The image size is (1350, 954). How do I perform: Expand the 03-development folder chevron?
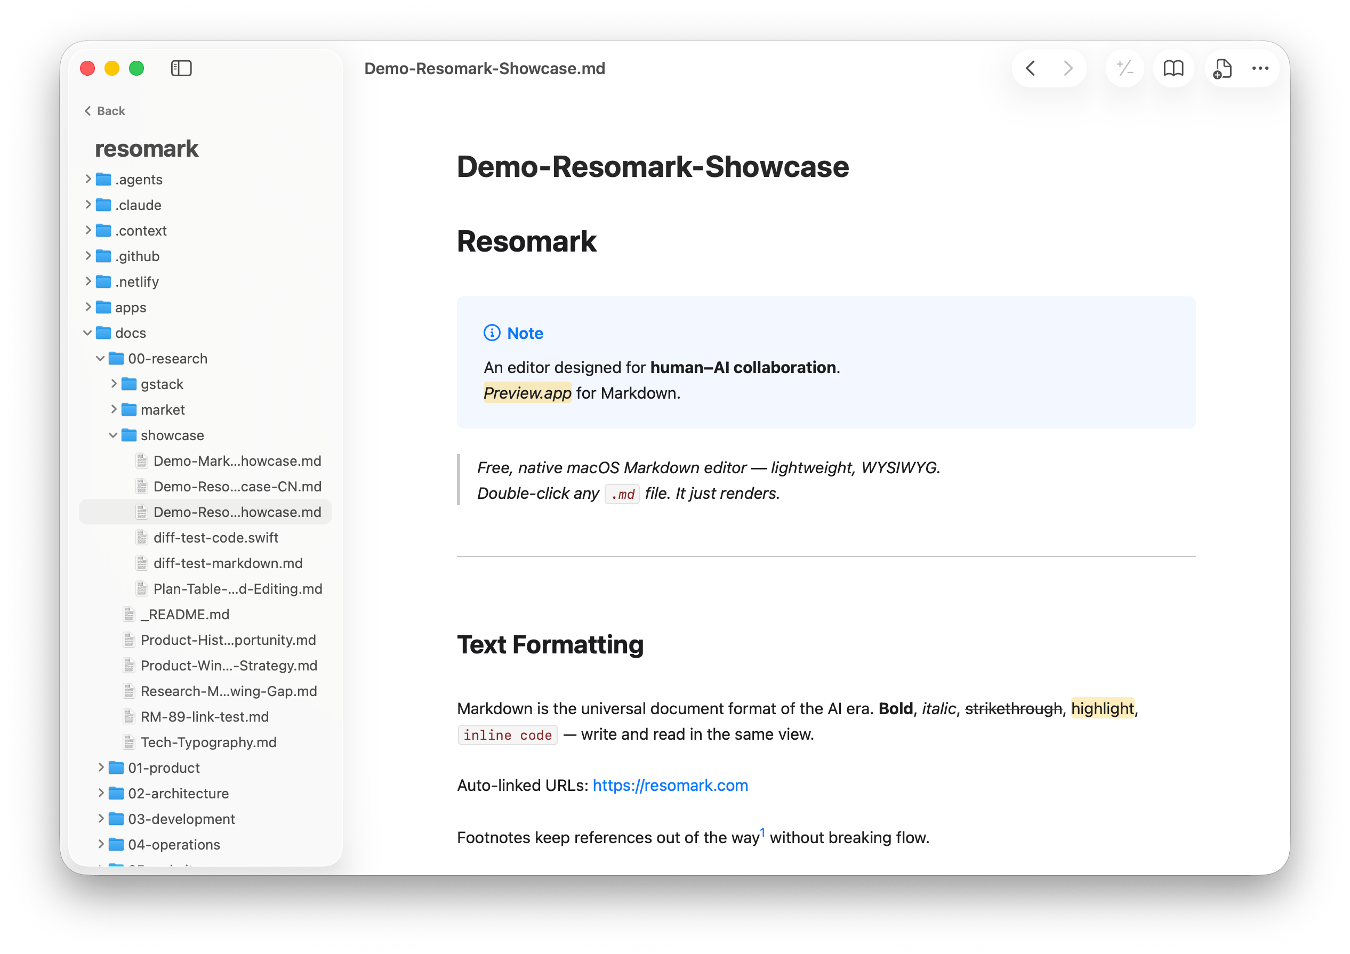101,818
